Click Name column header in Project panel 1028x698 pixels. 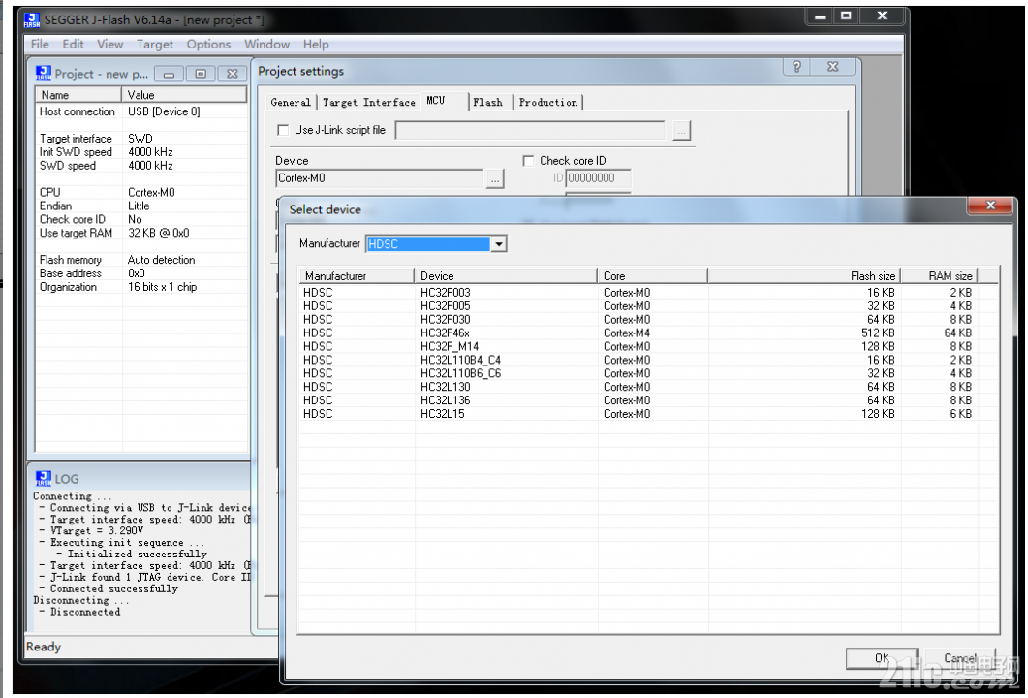point(78,95)
